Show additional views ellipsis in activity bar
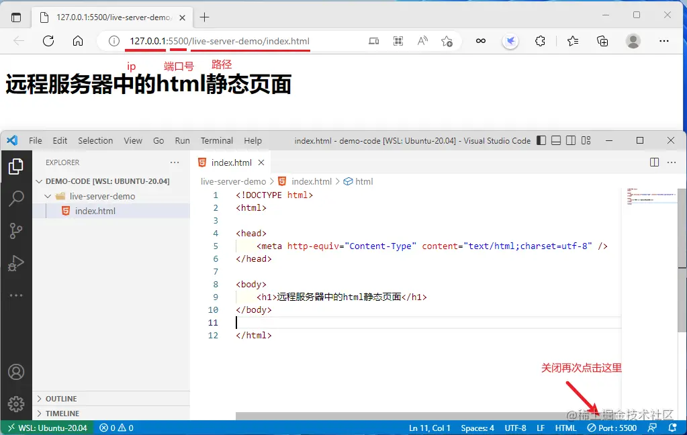 [16, 295]
